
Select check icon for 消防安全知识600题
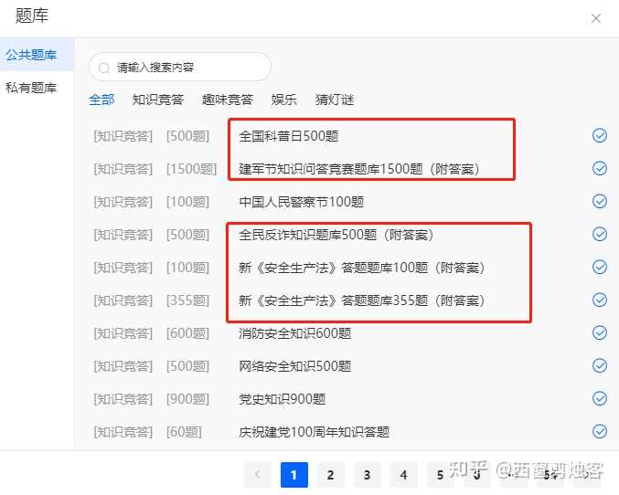tap(599, 333)
